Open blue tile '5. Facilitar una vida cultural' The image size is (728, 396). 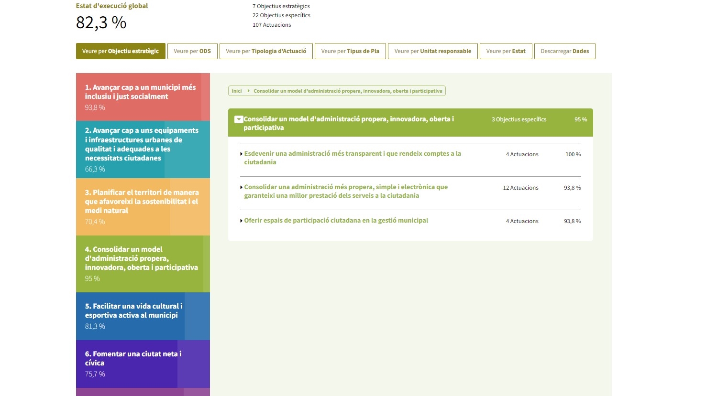[143, 316]
